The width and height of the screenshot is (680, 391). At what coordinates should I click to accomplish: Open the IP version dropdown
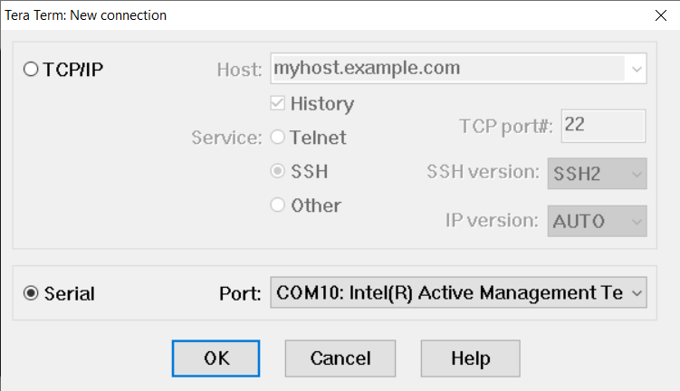pyautogui.click(x=598, y=220)
